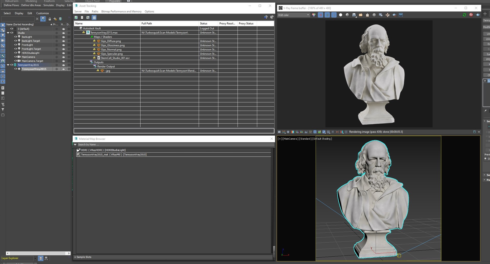Image resolution: width=490 pixels, height=264 pixels.
Task: Toggle the blue channel in V-Ray frame buffer
Action: pyautogui.click(x=334, y=15)
